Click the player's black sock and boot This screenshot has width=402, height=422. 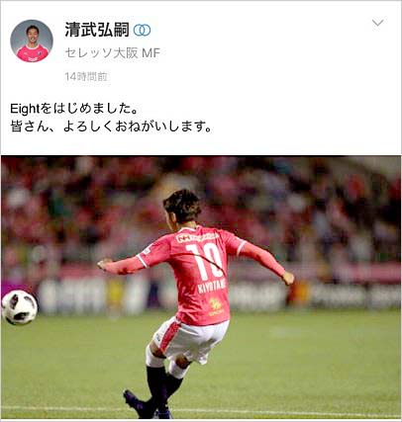pos(155,392)
